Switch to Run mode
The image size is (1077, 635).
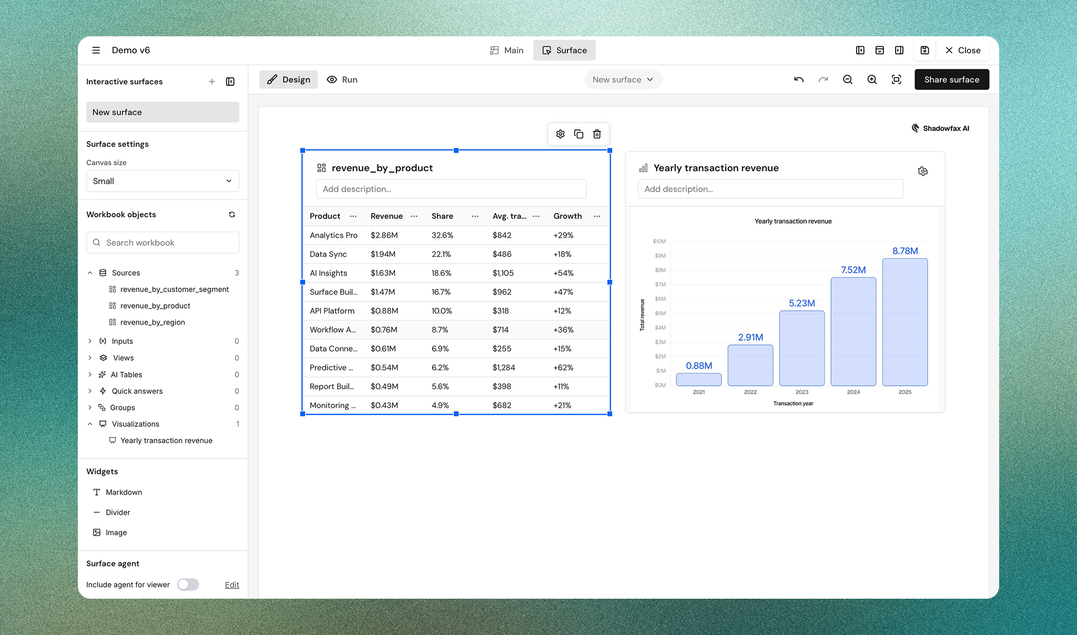pos(342,79)
